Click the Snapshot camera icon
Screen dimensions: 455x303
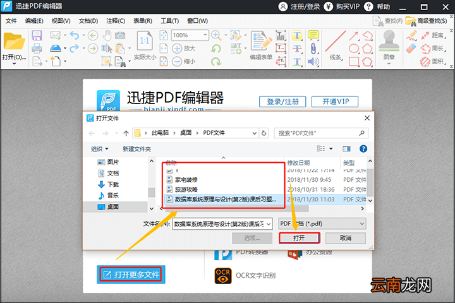tap(120, 35)
